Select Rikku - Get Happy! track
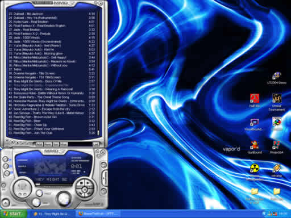This screenshot has width=291, height=218. (x=52, y=57)
